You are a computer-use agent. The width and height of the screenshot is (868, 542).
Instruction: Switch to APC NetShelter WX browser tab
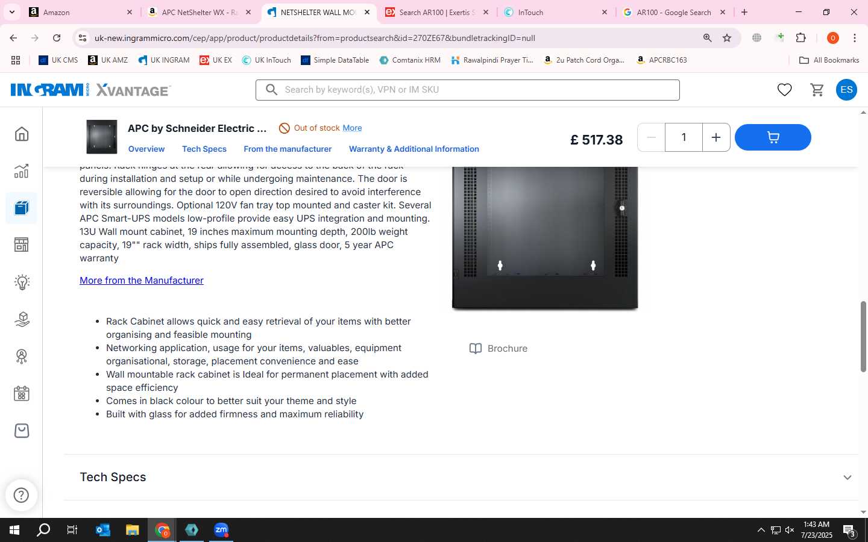200,12
